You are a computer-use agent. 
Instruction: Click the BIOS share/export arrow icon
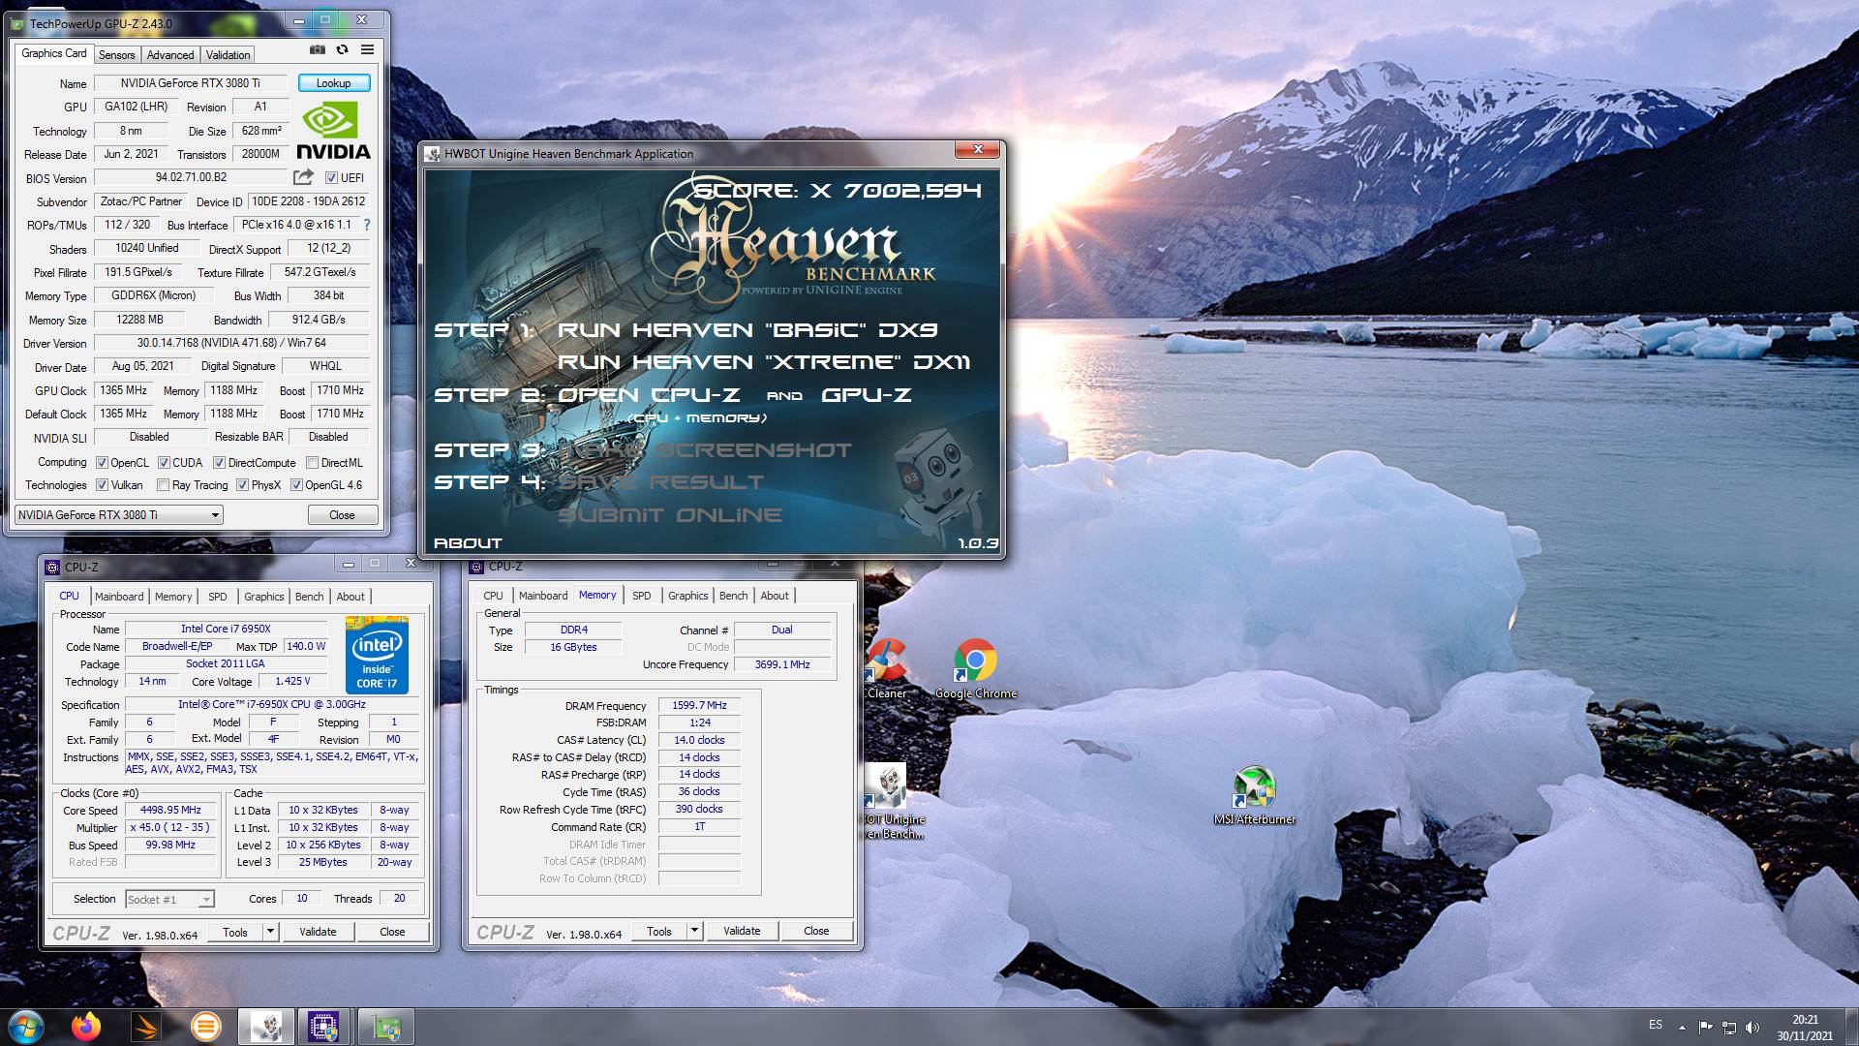(x=303, y=177)
